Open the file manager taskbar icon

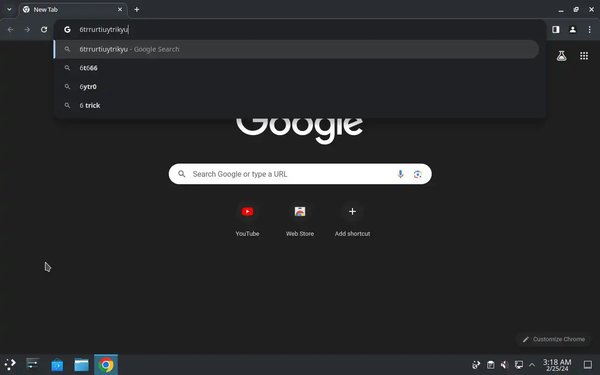[82, 364]
